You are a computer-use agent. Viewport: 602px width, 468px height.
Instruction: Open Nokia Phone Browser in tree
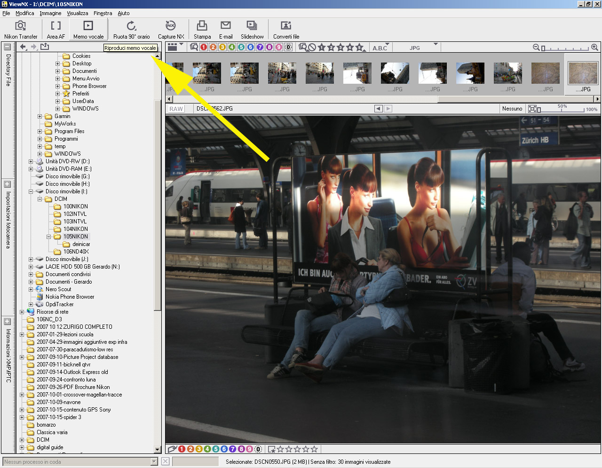(70, 297)
